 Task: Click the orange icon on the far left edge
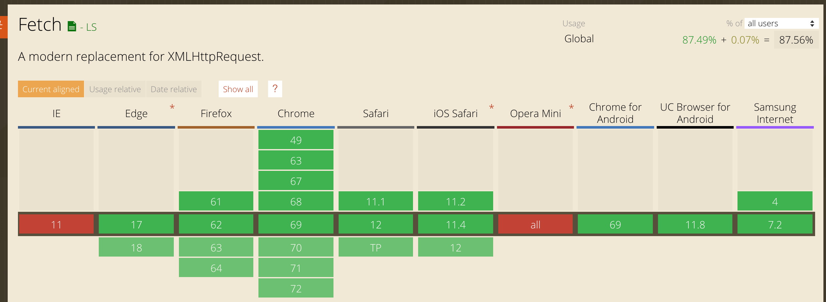coord(3,27)
